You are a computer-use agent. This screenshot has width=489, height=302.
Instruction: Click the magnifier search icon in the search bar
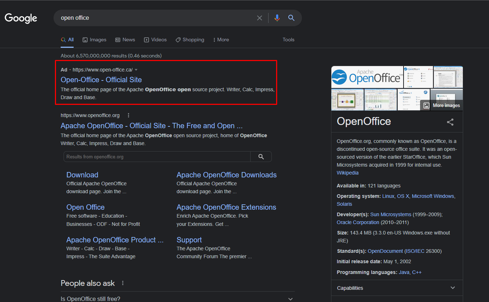[x=291, y=18]
